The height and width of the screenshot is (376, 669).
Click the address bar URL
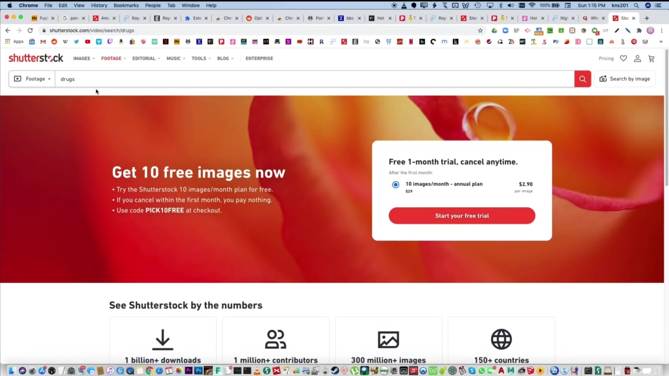(x=92, y=30)
